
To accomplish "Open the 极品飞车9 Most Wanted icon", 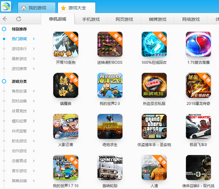I will 198,126.
